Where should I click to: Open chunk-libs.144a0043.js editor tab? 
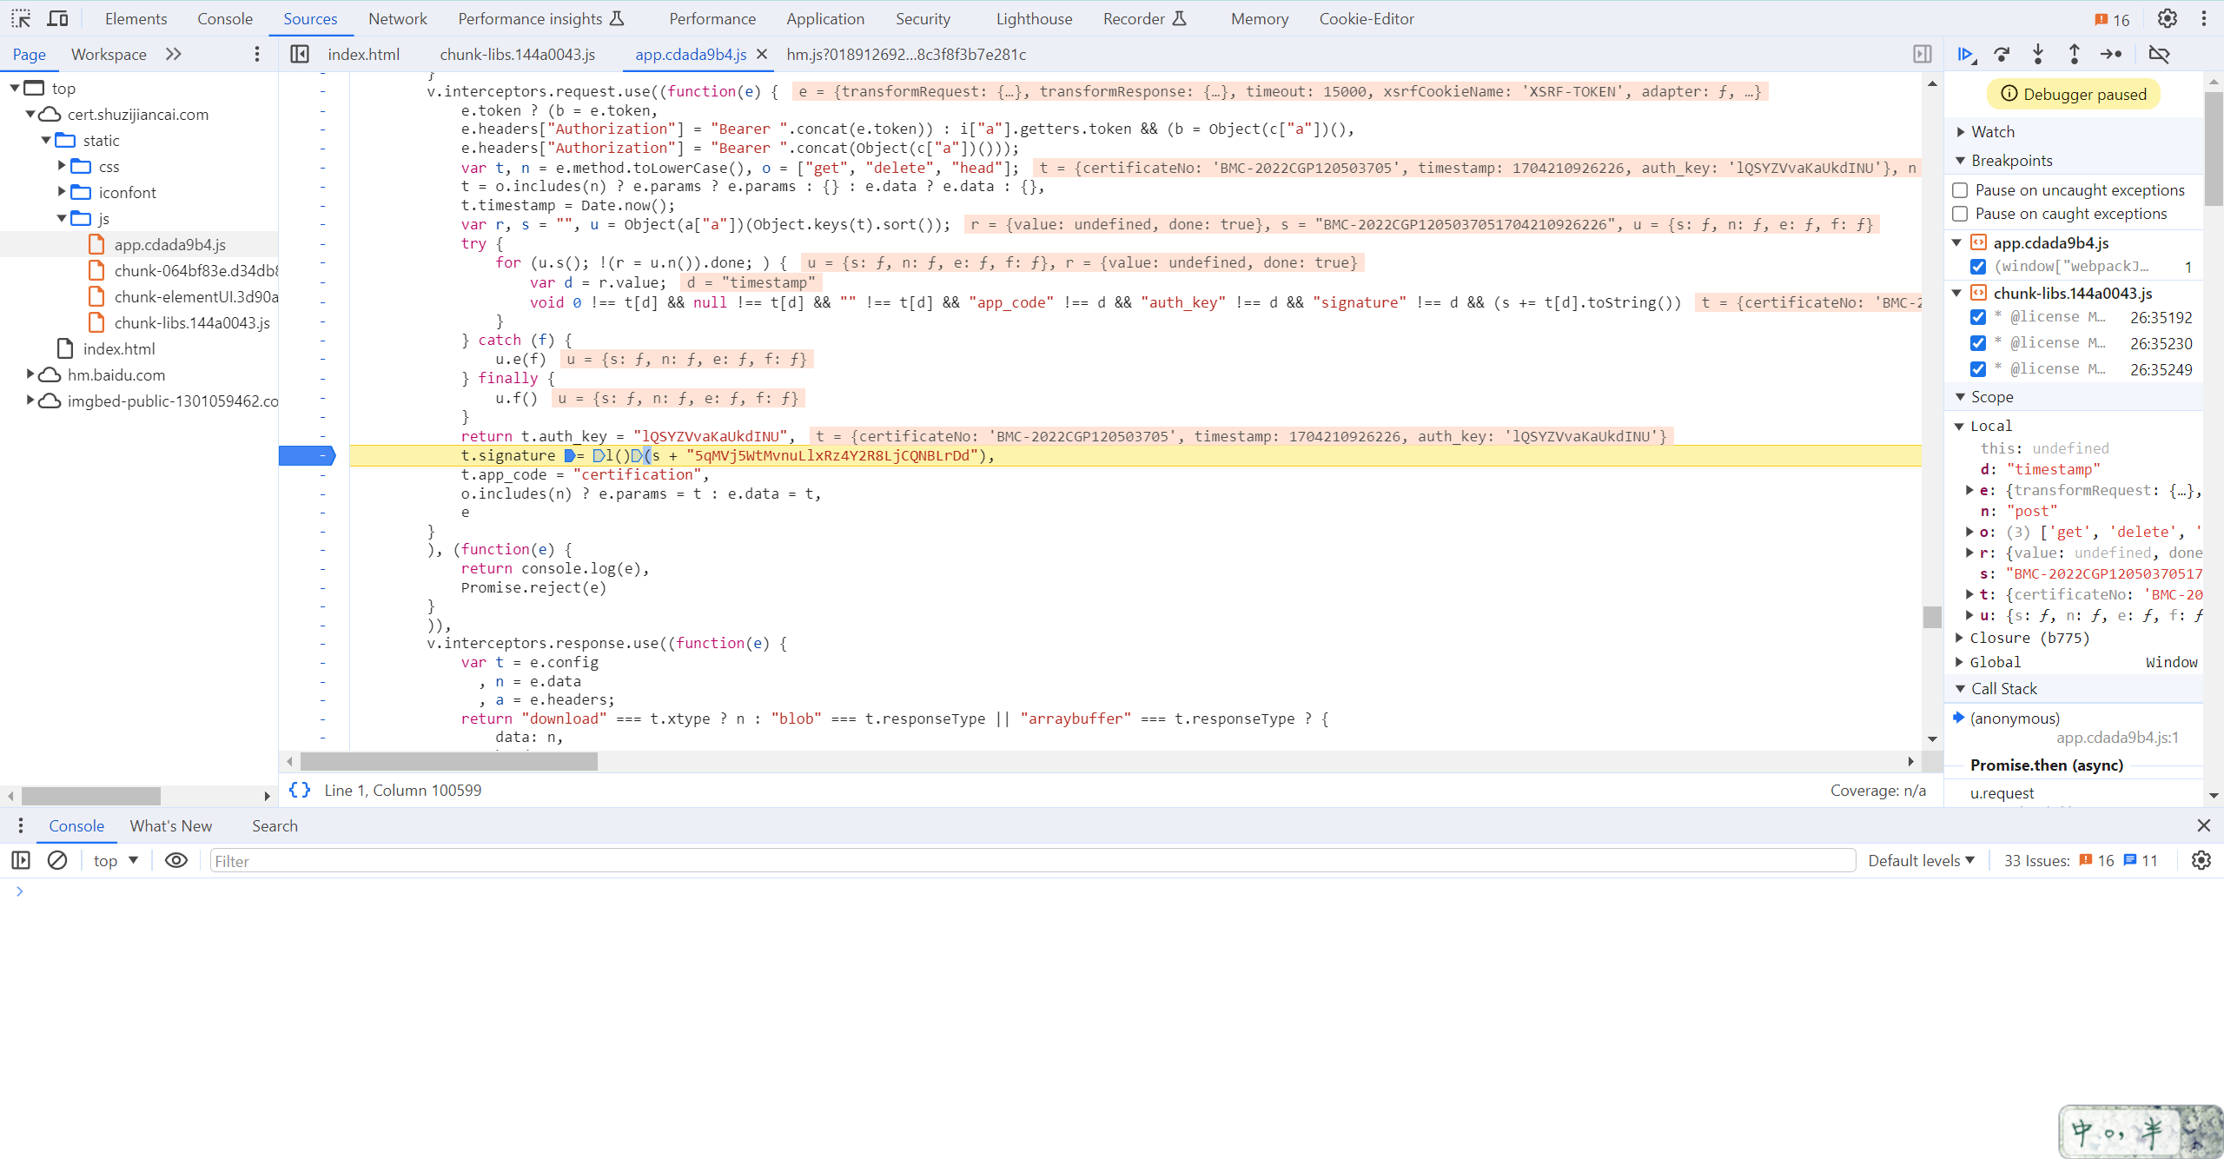[x=517, y=55]
